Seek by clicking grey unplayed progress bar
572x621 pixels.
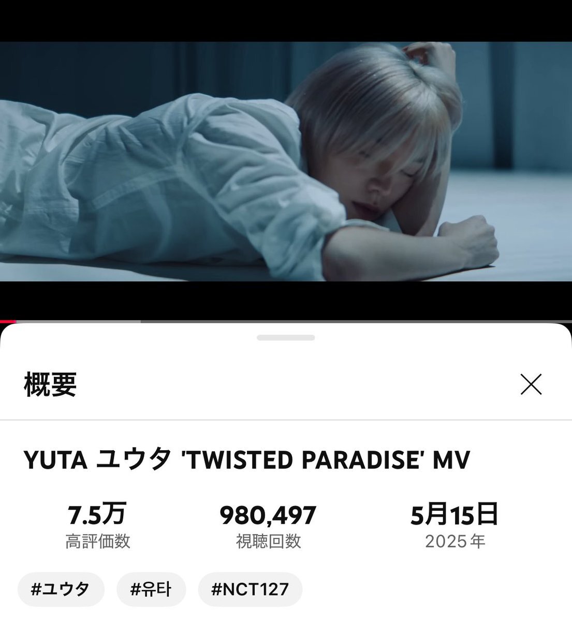[294, 322]
